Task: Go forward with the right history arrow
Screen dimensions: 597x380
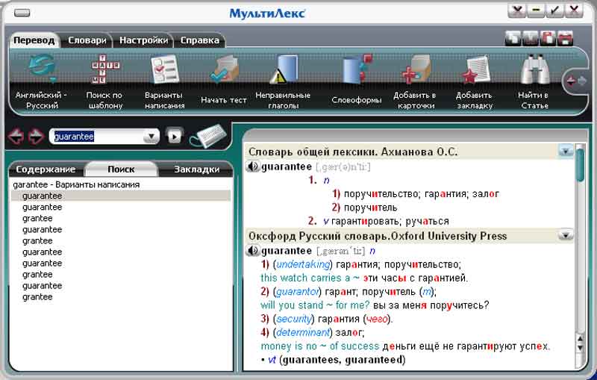Action: click(36, 137)
